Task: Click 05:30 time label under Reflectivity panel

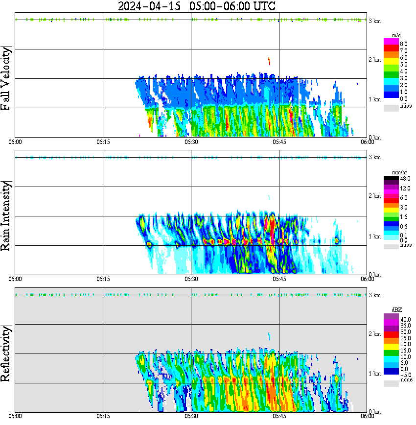Action: coord(191,416)
